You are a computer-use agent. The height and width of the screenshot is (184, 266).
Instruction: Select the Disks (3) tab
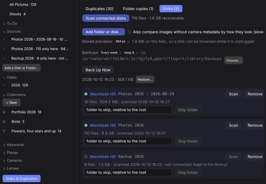click(171, 9)
